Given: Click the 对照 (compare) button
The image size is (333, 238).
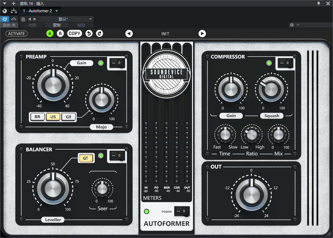Looking at the screenshot, I should 32,25.
